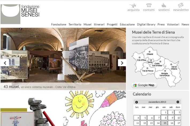Select Val di Chiana on the map
The height and width of the screenshot is (126, 190).
click(x=174, y=67)
